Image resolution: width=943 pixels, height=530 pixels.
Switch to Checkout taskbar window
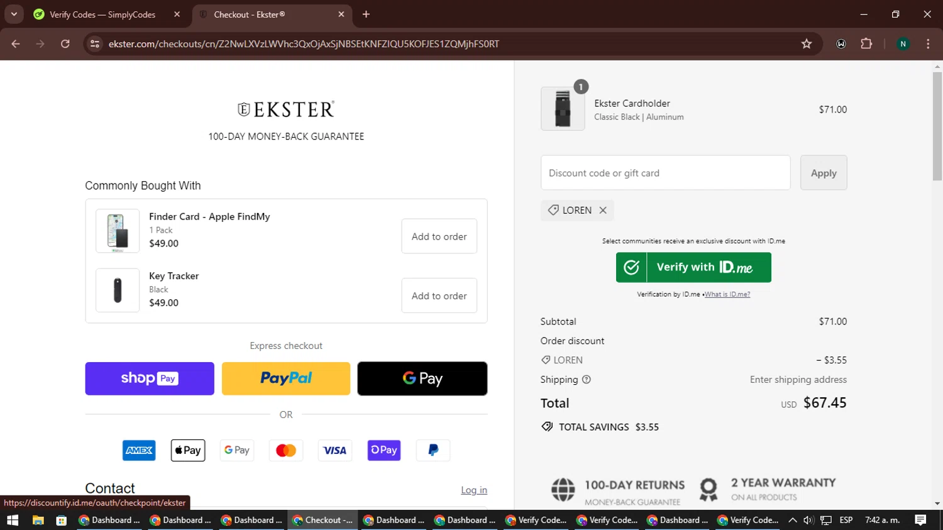(x=323, y=520)
